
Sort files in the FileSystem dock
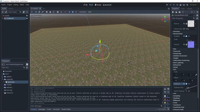tap(27, 68)
